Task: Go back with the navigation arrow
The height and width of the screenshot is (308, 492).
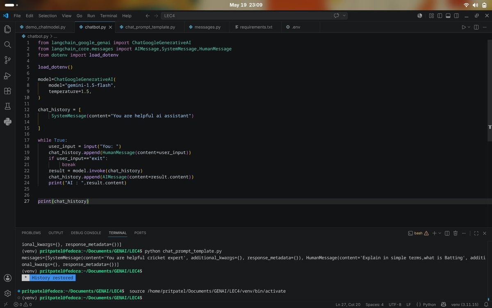Action: pos(148,16)
